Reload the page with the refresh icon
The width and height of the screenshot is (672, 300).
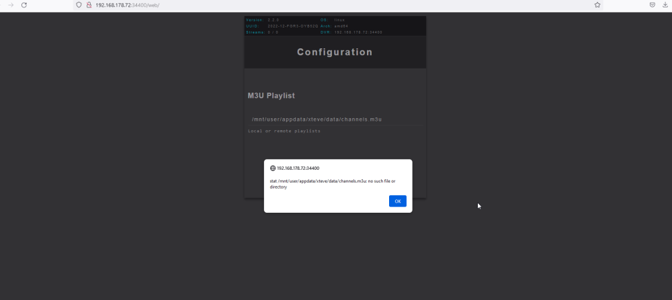(x=24, y=5)
